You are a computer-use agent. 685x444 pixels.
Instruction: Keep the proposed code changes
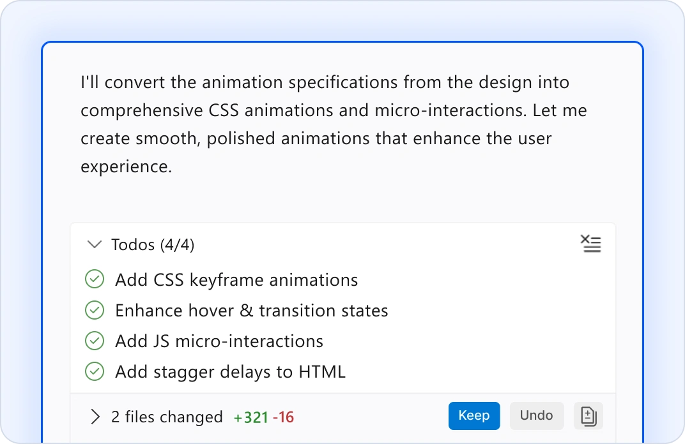click(x=474, y=415)
